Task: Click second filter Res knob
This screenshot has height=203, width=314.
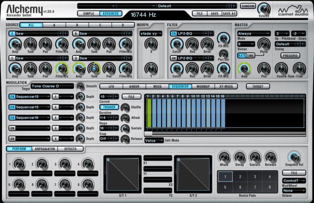Action: (x=192, y=68)
